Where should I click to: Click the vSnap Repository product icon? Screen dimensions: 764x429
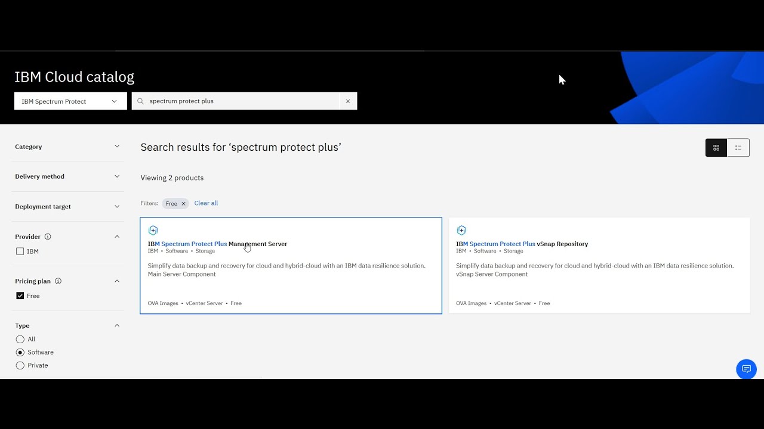461,230
